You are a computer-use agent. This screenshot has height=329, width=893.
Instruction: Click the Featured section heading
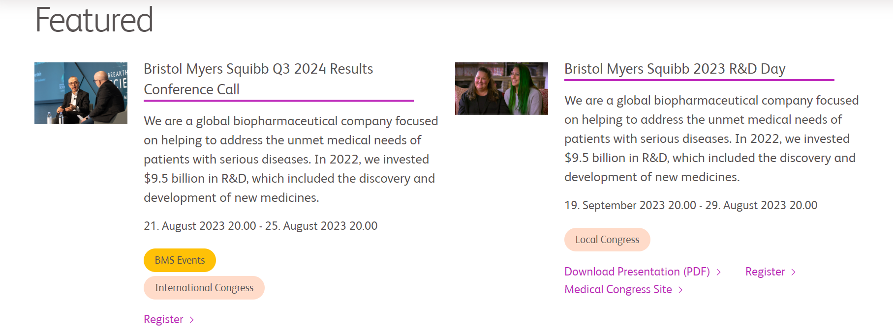pyautogui.click(x=94, y=20)
